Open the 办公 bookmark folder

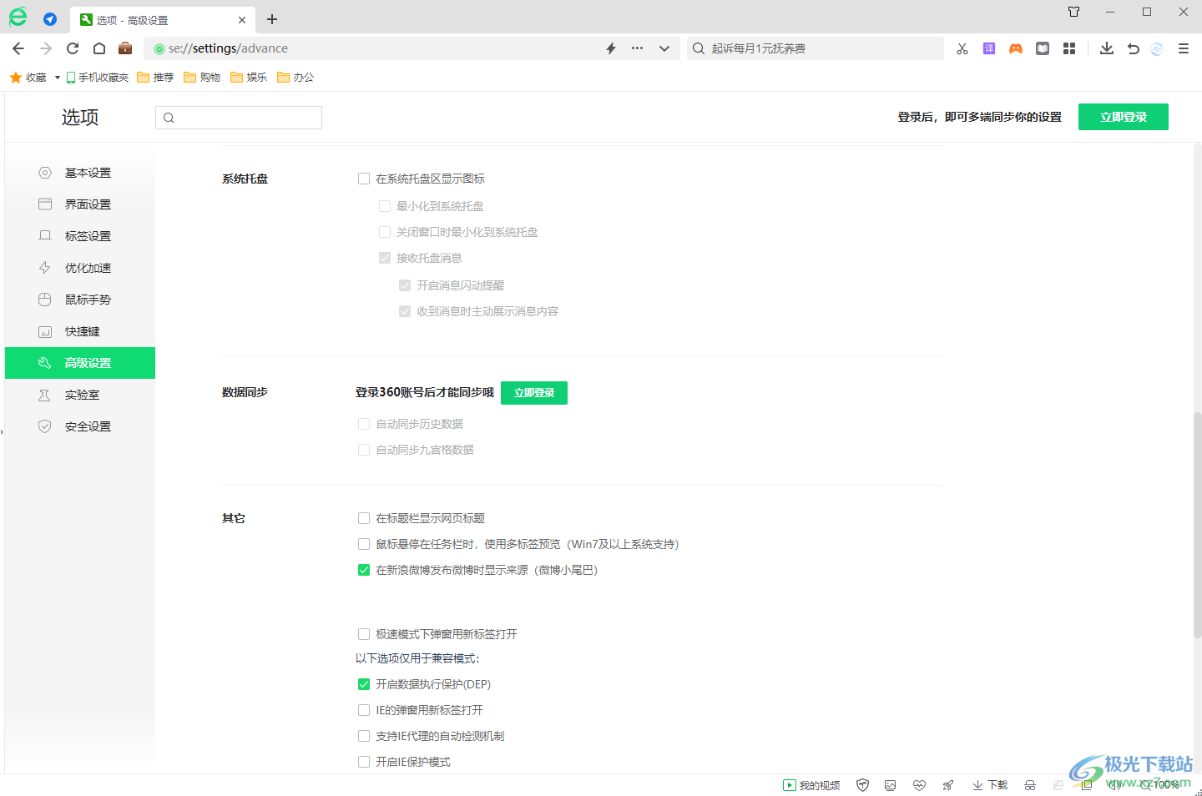[295, 77]
